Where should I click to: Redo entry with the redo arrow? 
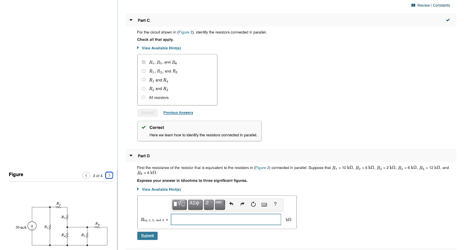coord(242,204)
